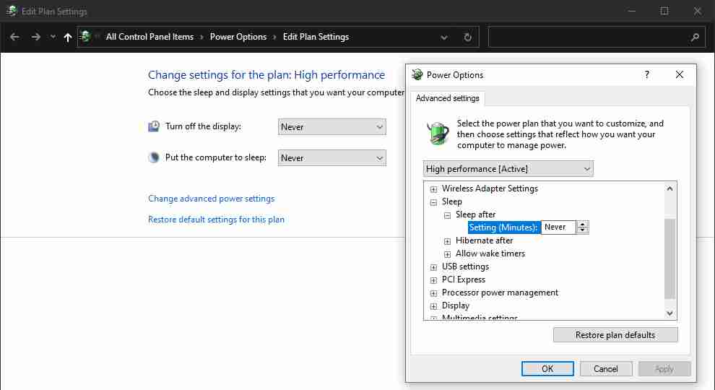This screenshot has height=390, width=715.
Task: Open 'Turn off the display' dropdown
Action: (x=332, y=127)
